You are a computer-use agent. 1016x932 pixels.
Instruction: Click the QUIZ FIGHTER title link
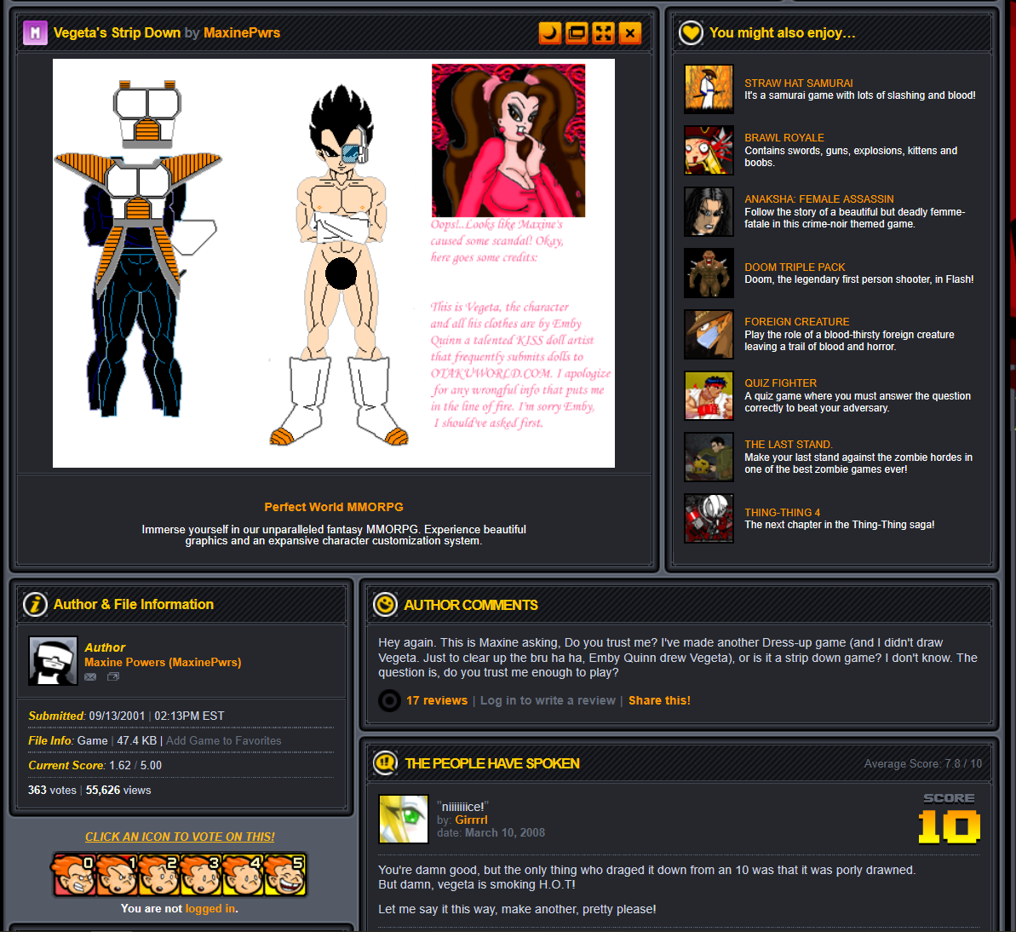(x=780, y=383)
